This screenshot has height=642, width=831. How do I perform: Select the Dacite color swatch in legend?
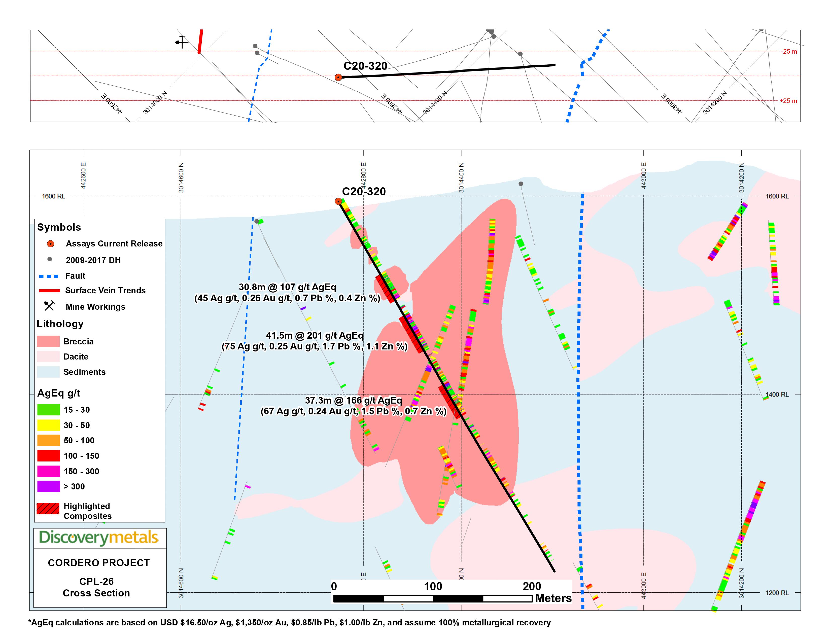pos(48,356)
